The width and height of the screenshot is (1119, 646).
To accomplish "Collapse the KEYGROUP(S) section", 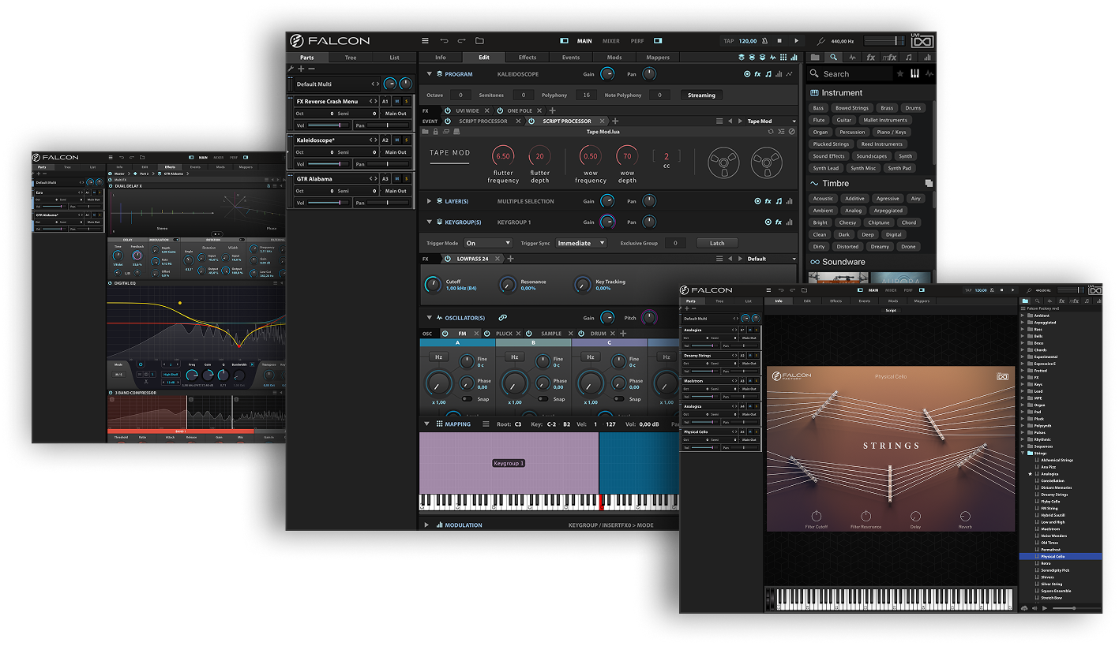I will (430, 222).
